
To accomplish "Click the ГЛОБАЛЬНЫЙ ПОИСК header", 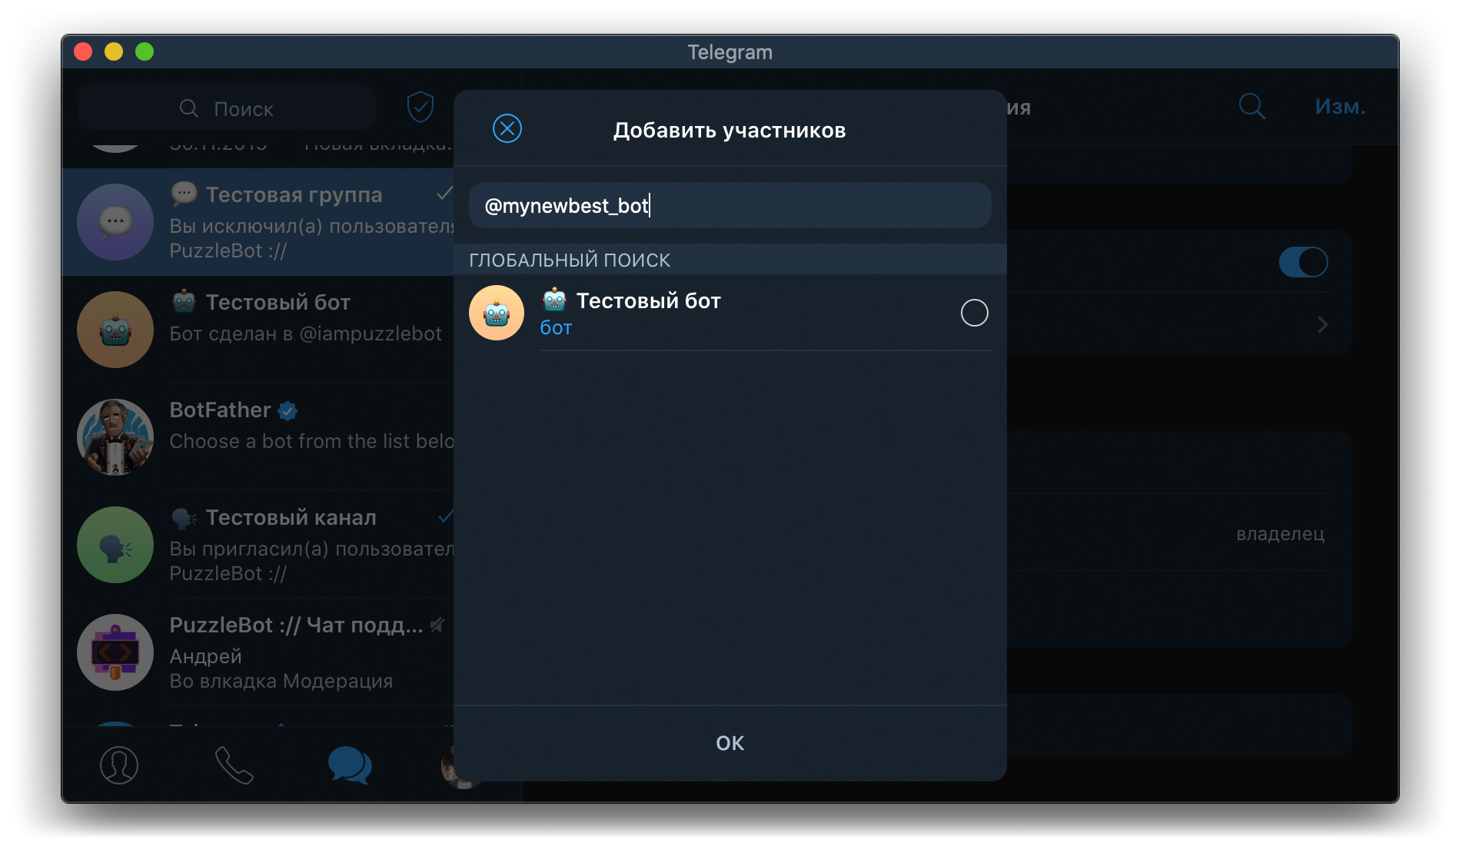I will coord(570,260).
